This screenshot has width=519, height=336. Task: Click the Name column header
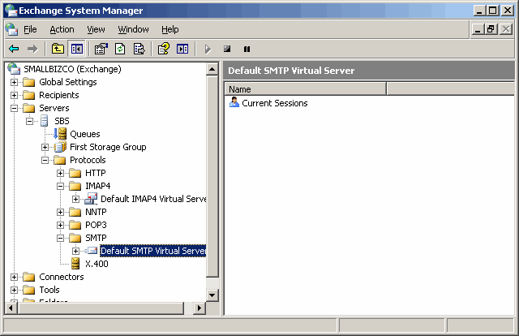pyautogui.click(x=306, y=89)
